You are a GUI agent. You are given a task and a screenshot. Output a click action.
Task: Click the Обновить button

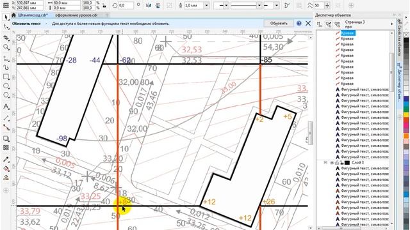coord(279,24)
